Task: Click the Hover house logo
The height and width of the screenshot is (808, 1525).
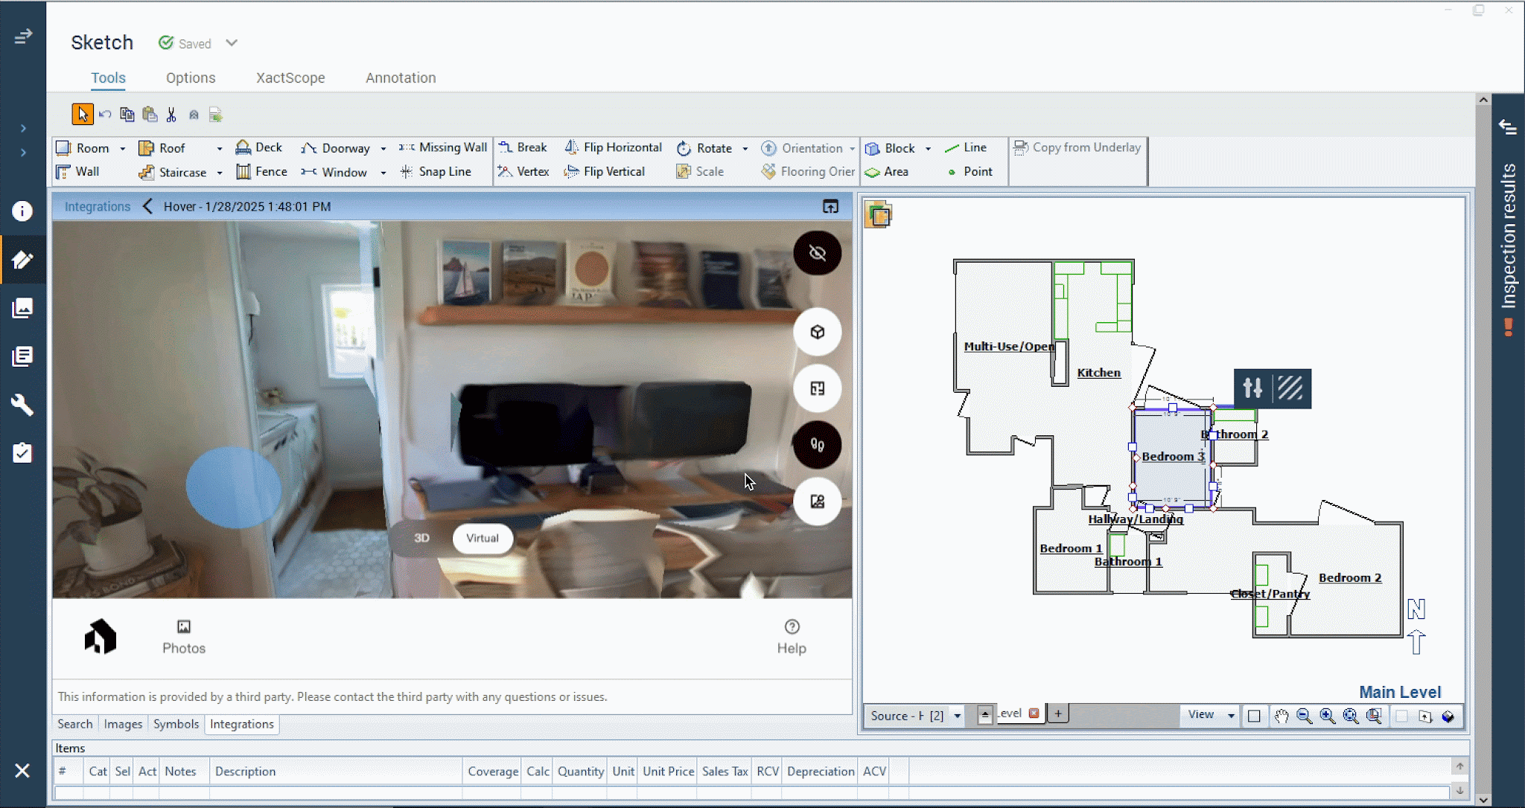Action: [101, 637]
